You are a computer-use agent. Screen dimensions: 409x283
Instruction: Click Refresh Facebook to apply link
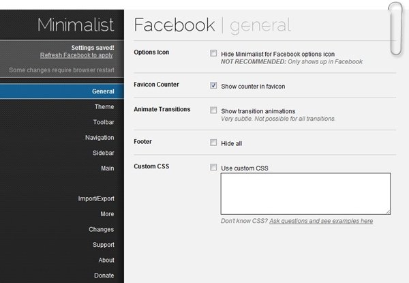[x=76, y=55]
